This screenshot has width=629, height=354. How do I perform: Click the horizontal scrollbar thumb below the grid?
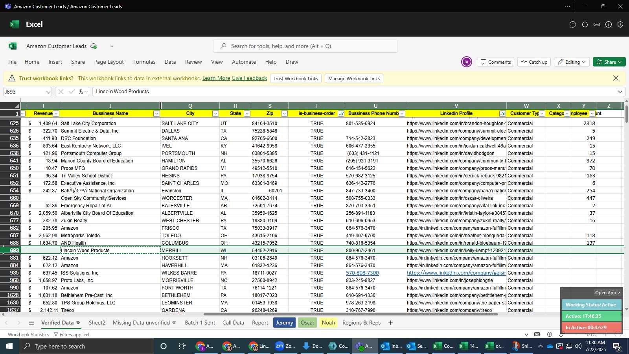pos(351,314)
